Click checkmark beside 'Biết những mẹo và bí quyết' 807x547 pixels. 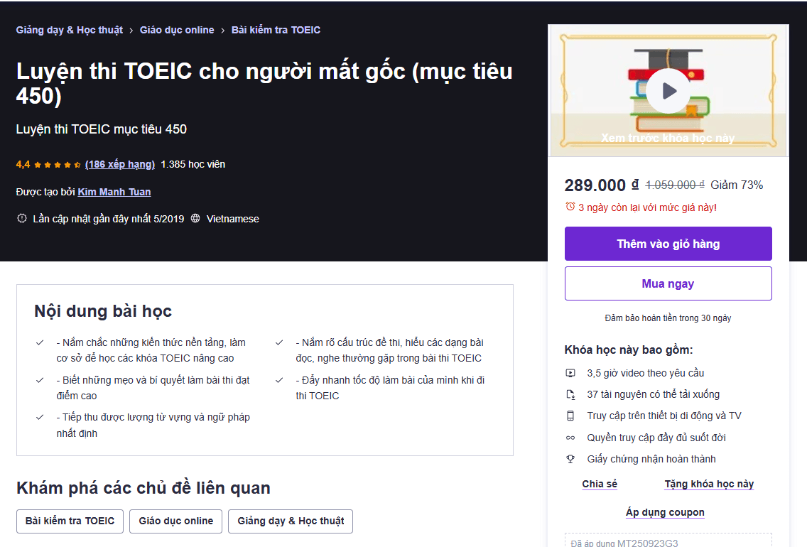[40, 380]
